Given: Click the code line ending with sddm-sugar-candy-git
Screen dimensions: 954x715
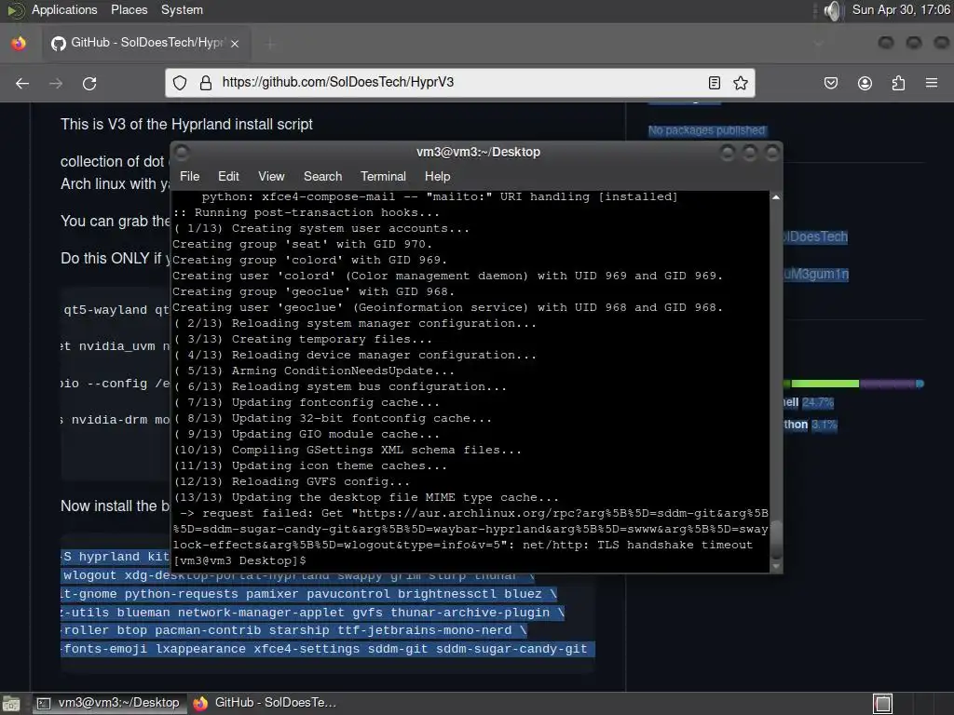Looking at the screenshot, I should [327, 649].
